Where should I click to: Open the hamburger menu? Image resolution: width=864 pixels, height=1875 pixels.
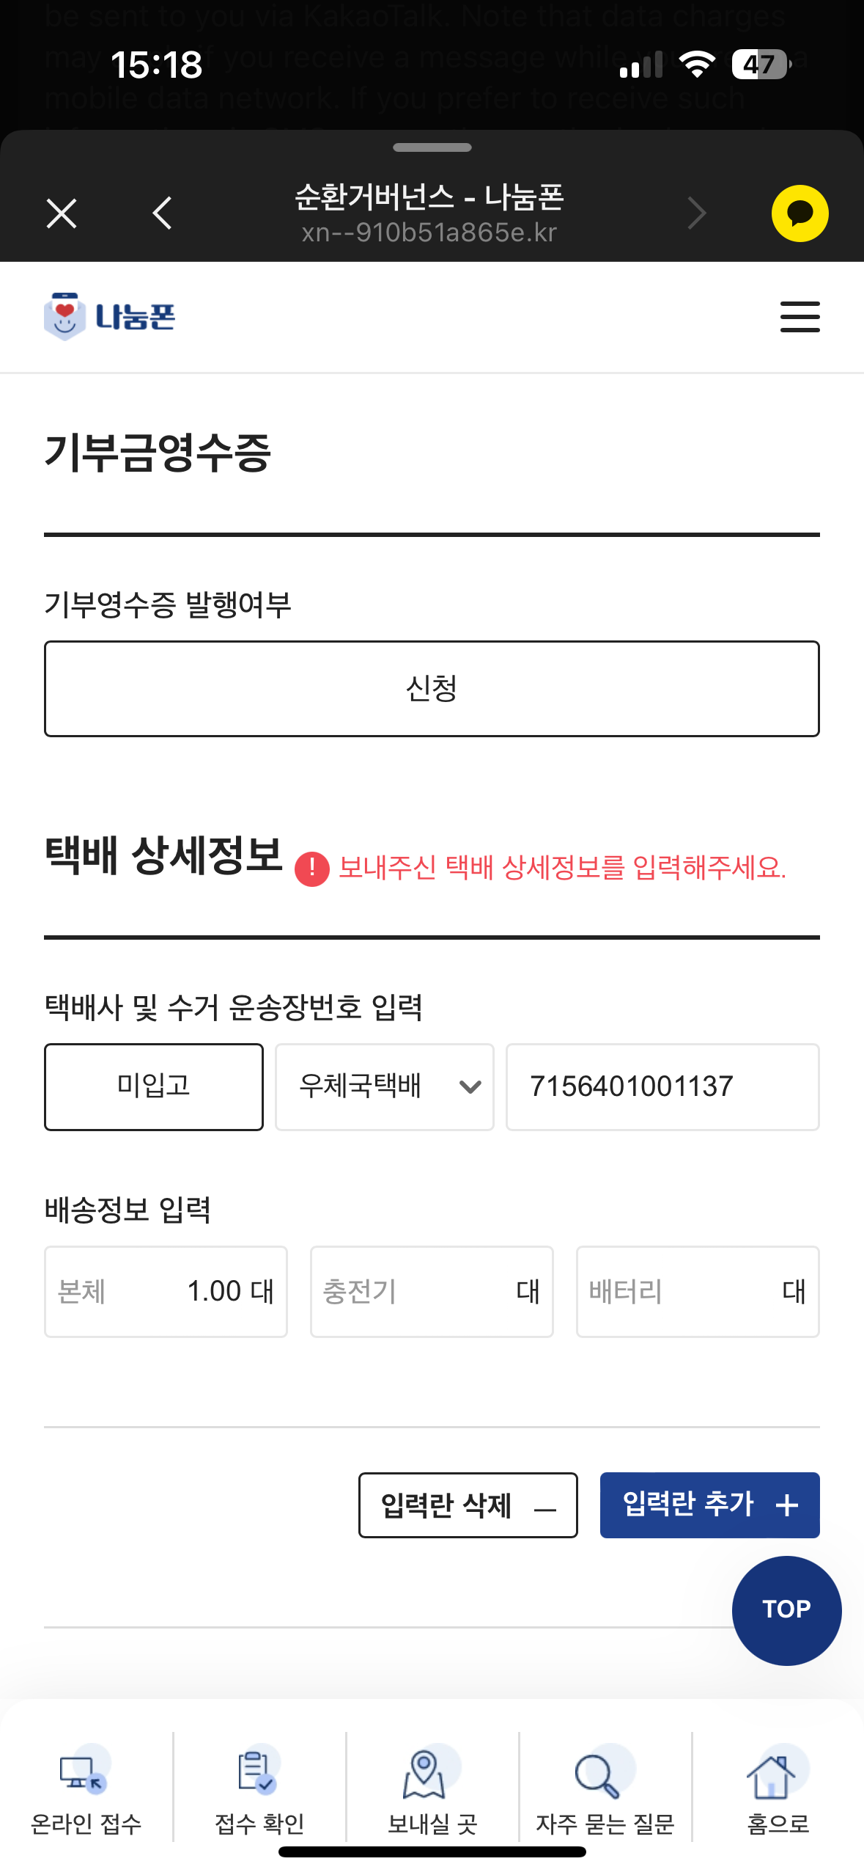(800, 317)
